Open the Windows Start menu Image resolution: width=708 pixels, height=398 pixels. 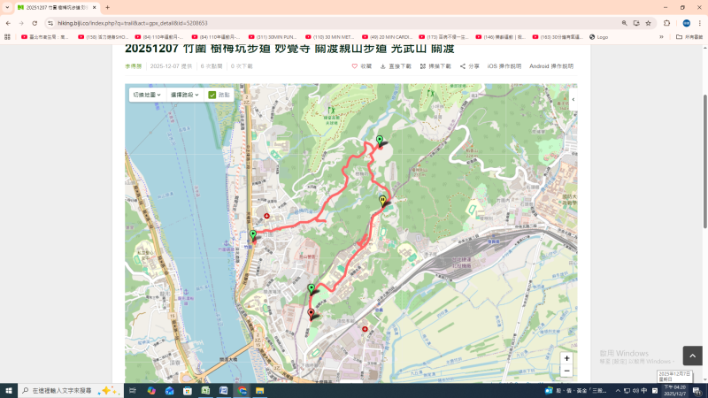coord(10,390)
